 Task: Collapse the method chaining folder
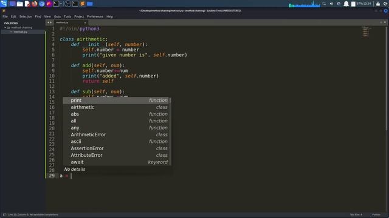click(5, 28)
